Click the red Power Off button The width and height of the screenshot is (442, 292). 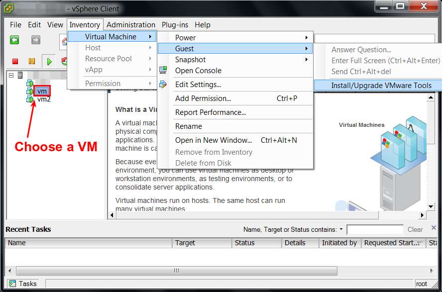15,61
